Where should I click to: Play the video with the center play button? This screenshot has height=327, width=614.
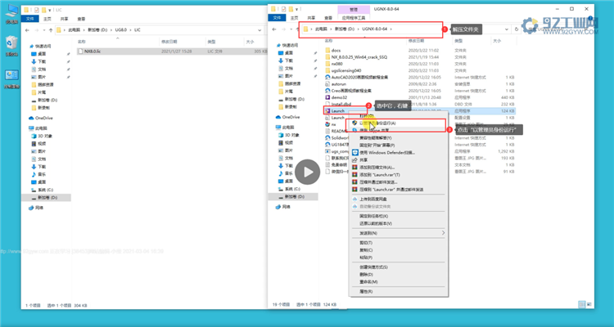307,172
